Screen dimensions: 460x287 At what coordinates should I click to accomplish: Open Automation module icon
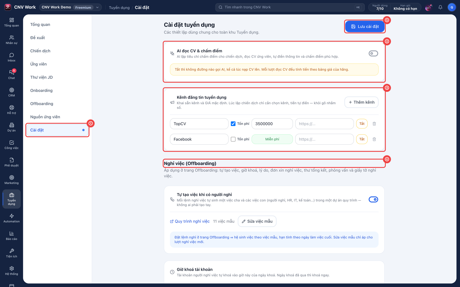pos(11,218)
